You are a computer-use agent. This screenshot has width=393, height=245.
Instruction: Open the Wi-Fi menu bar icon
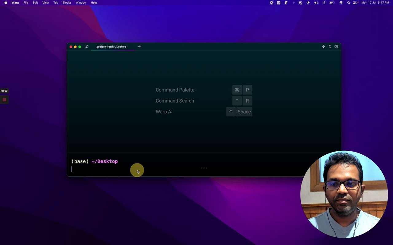[341, 2]
